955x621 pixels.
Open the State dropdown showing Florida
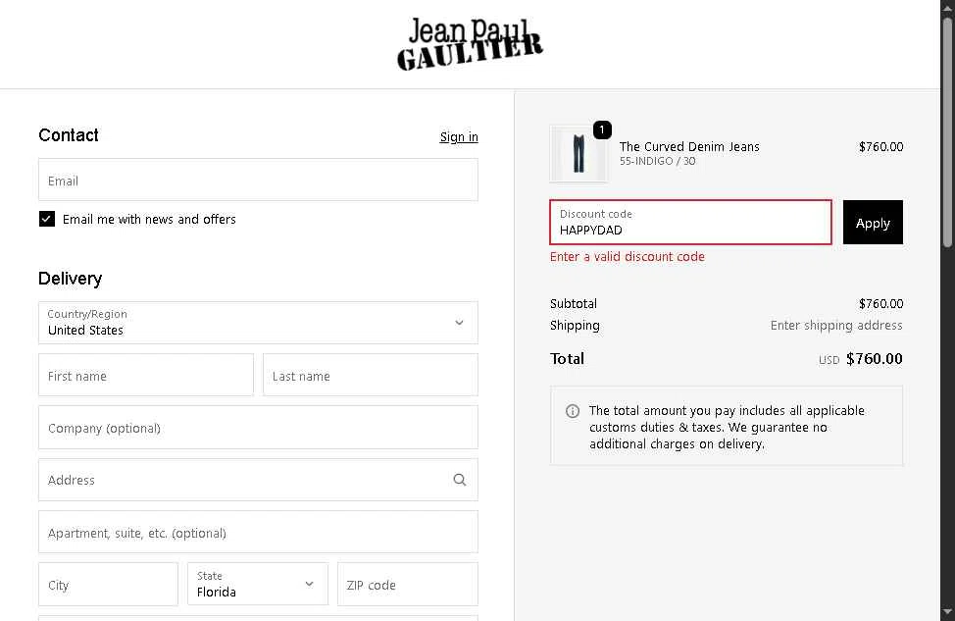pyautogui.click(x=258, y=584)
